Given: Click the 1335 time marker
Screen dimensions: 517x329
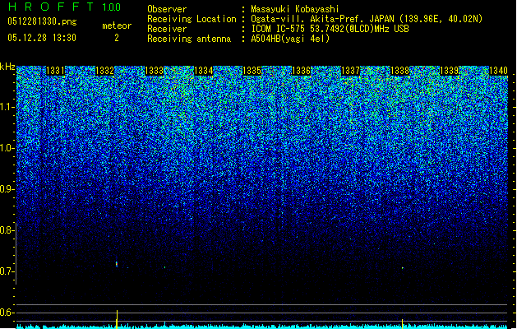Looking at the screenshot, I should click(252, 71).
